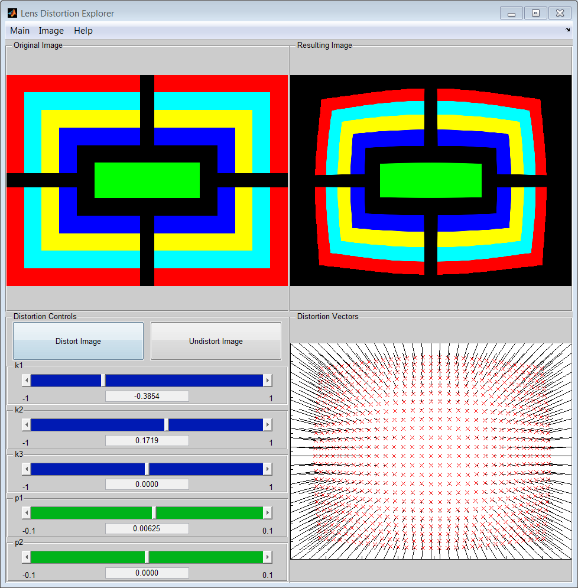
Task: Click the green rectangle in Original Image
Action: click(x=147, y=180)
